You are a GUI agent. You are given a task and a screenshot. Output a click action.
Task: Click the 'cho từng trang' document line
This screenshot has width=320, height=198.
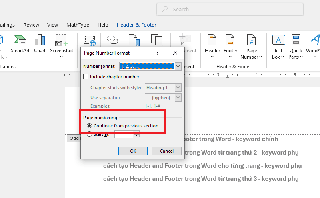[x=202, y=165]
